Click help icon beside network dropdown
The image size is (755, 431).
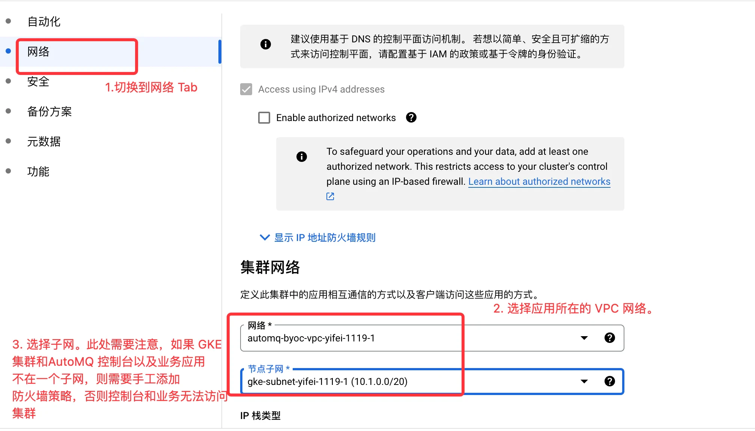[x=610, y=338]
